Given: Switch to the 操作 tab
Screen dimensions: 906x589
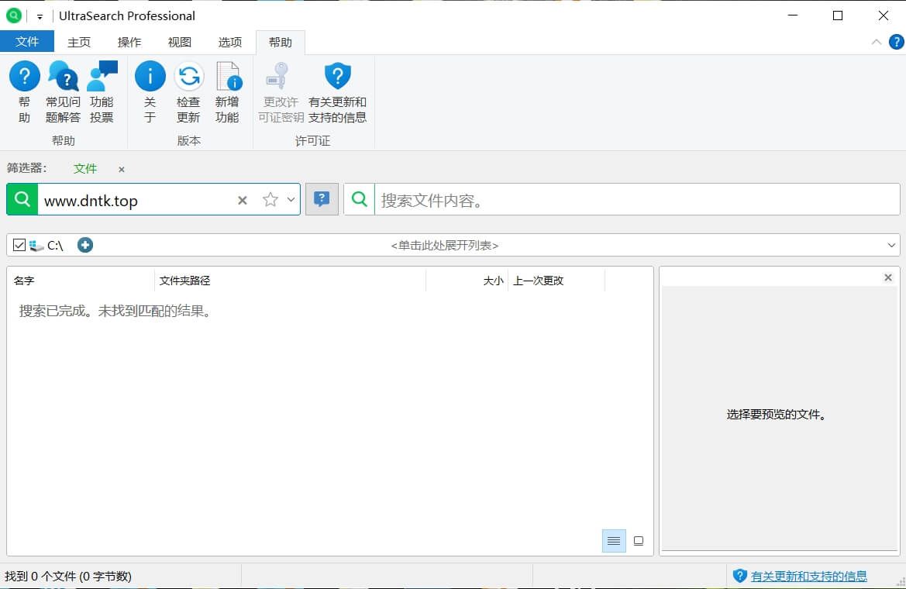Looking at the screenshot, I should tap(129, 42).
